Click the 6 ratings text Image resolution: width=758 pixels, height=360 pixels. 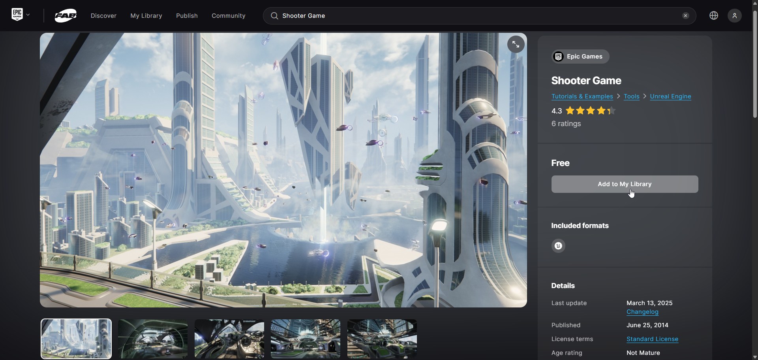(x=566, y=124)
